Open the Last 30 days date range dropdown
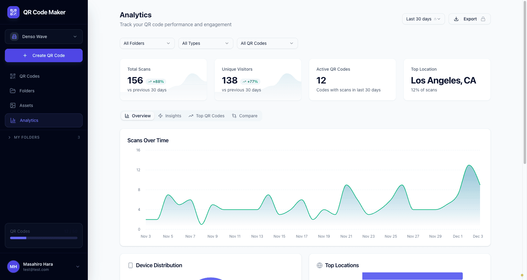Screen dimensions: 527x280 pos(423,19)
